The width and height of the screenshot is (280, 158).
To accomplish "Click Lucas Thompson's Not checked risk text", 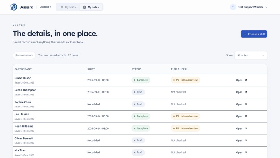I will point(178,92).
